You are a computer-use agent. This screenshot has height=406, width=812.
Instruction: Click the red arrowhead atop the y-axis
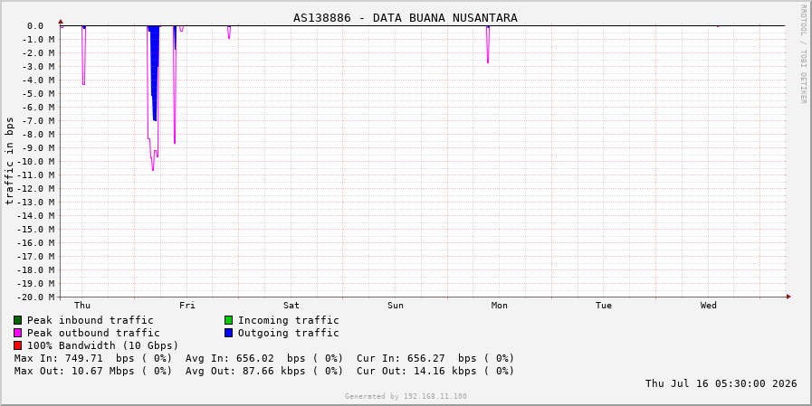(x=61, y=22)
